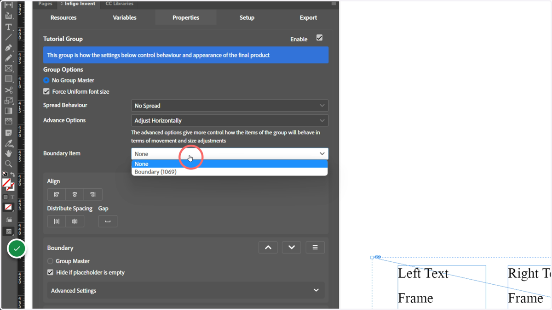Image resolution: width=552 pixels, height=310 pixels.
Task: Select the Eyedropper tool
Action: coord(8,143)
